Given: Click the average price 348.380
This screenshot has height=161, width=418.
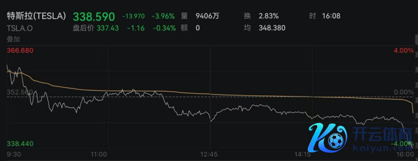Looking at the screenshot, I should click(x=274, y=28).
